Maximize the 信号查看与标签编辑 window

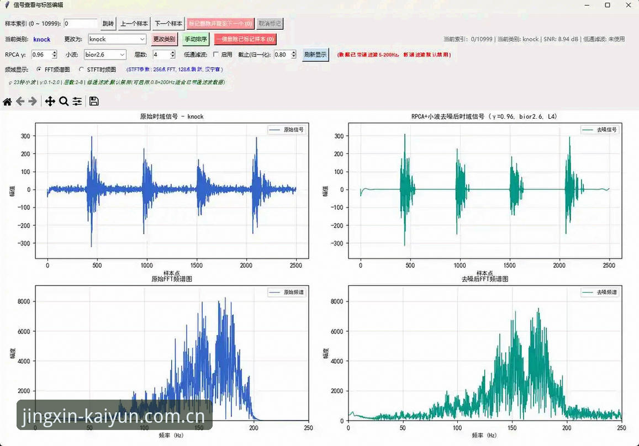pos(607,6)
